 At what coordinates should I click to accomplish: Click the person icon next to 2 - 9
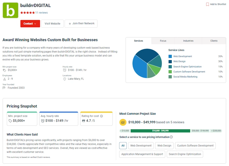(5, 79)
